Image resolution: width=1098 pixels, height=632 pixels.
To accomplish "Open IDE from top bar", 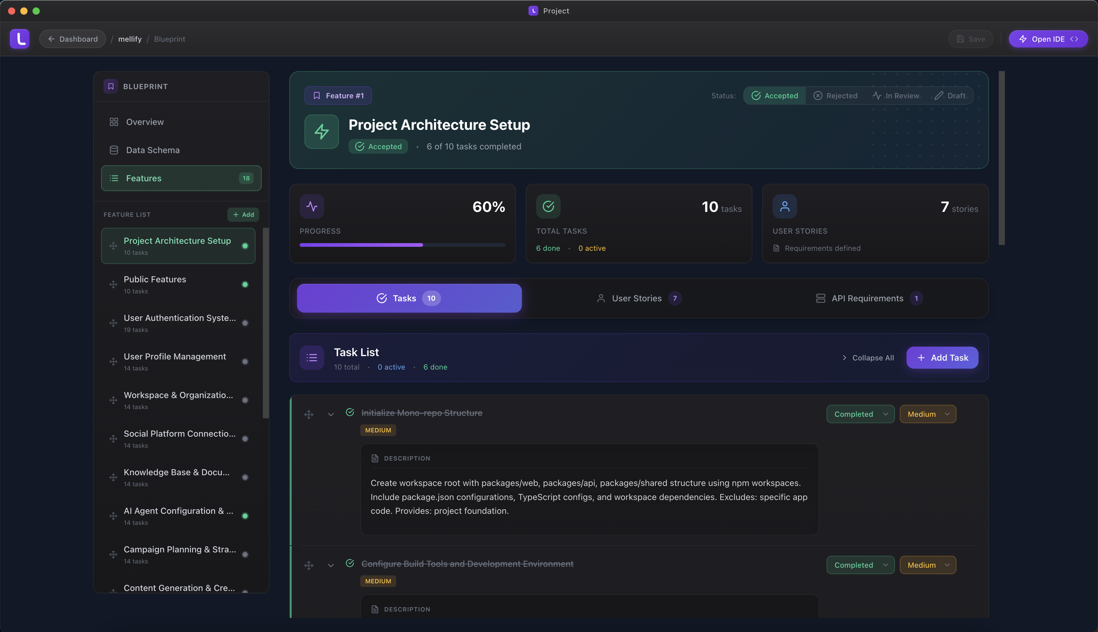I will (1048, 39).
